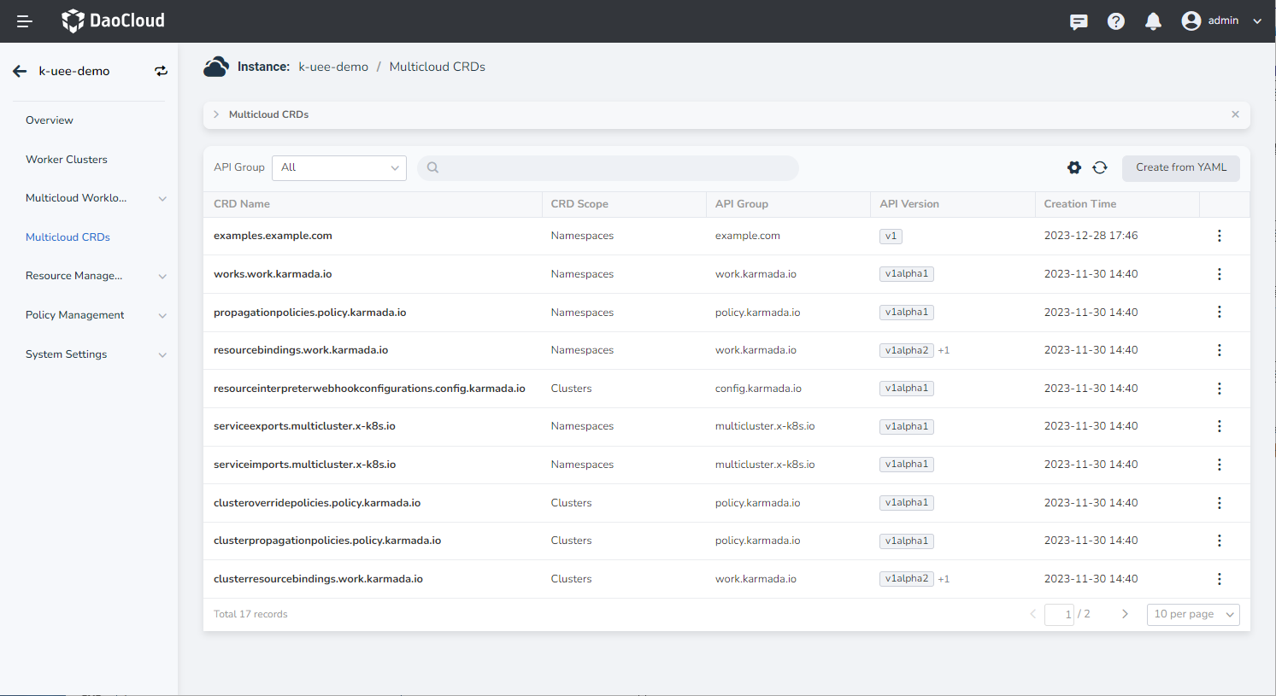Viewport: 1276px width, 696px height.
Task: Open the notifications bell
Action: click(x=1153, y=21)
